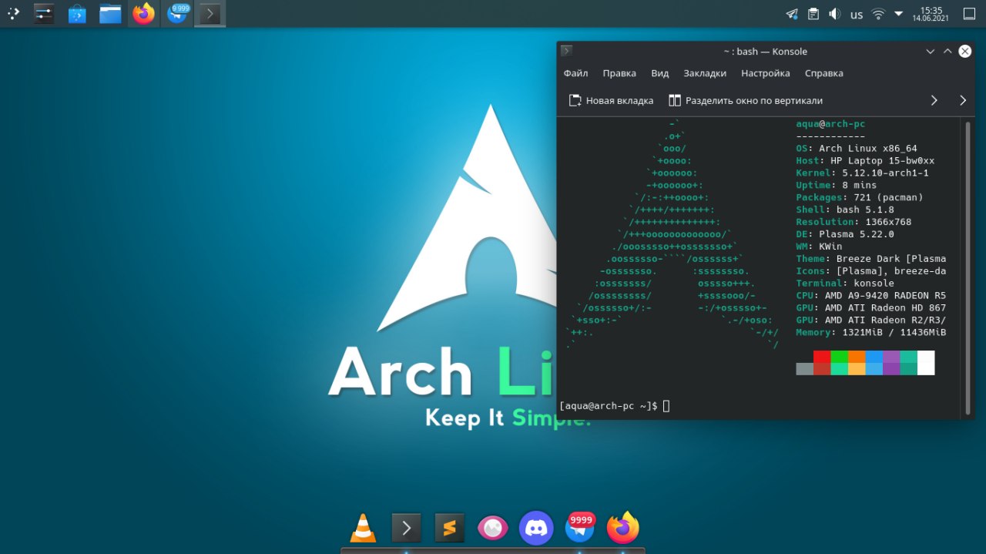The image size is (986, 554).
Task: Click the text 'Uptime: 8 mins'
Action: (x=836, y=186)
